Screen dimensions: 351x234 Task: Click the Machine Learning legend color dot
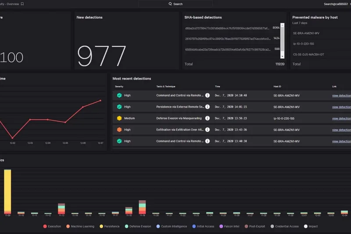pos(68,227)
